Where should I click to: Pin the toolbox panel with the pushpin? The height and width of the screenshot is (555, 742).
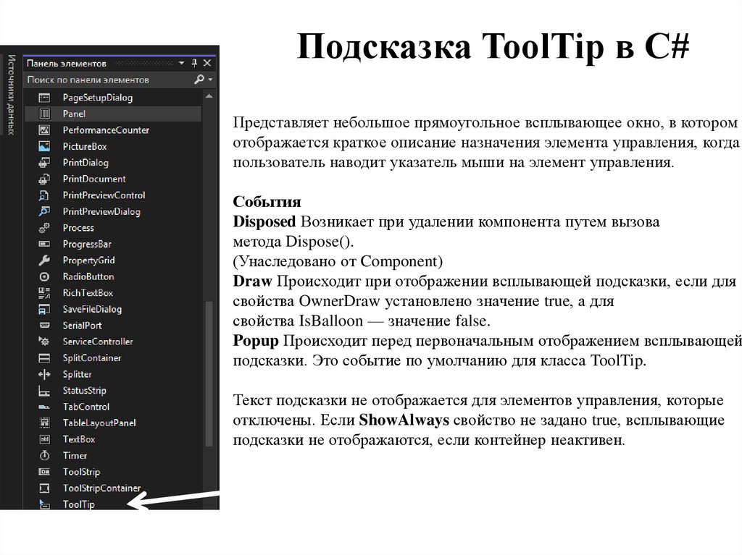pos(194,63)
